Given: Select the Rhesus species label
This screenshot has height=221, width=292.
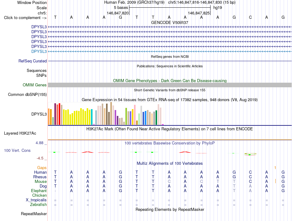Looking at the screenshot, I should coord(40,177).
